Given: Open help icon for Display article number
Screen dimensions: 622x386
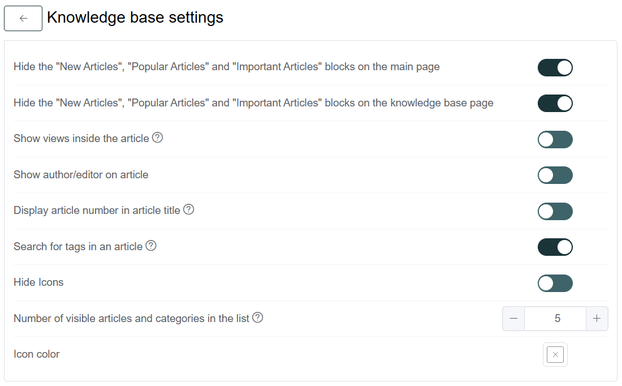Looking at the screenshot, I should (x=188, y=209).
